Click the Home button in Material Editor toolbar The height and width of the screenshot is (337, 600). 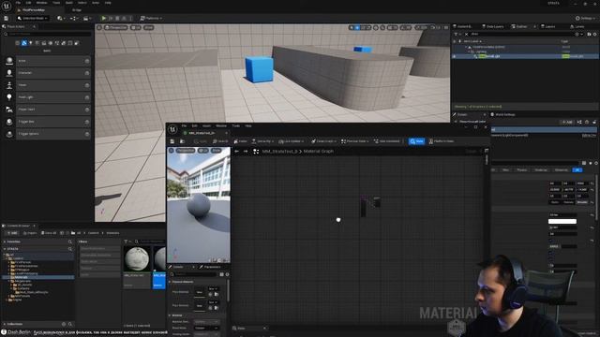click(241, 141)
